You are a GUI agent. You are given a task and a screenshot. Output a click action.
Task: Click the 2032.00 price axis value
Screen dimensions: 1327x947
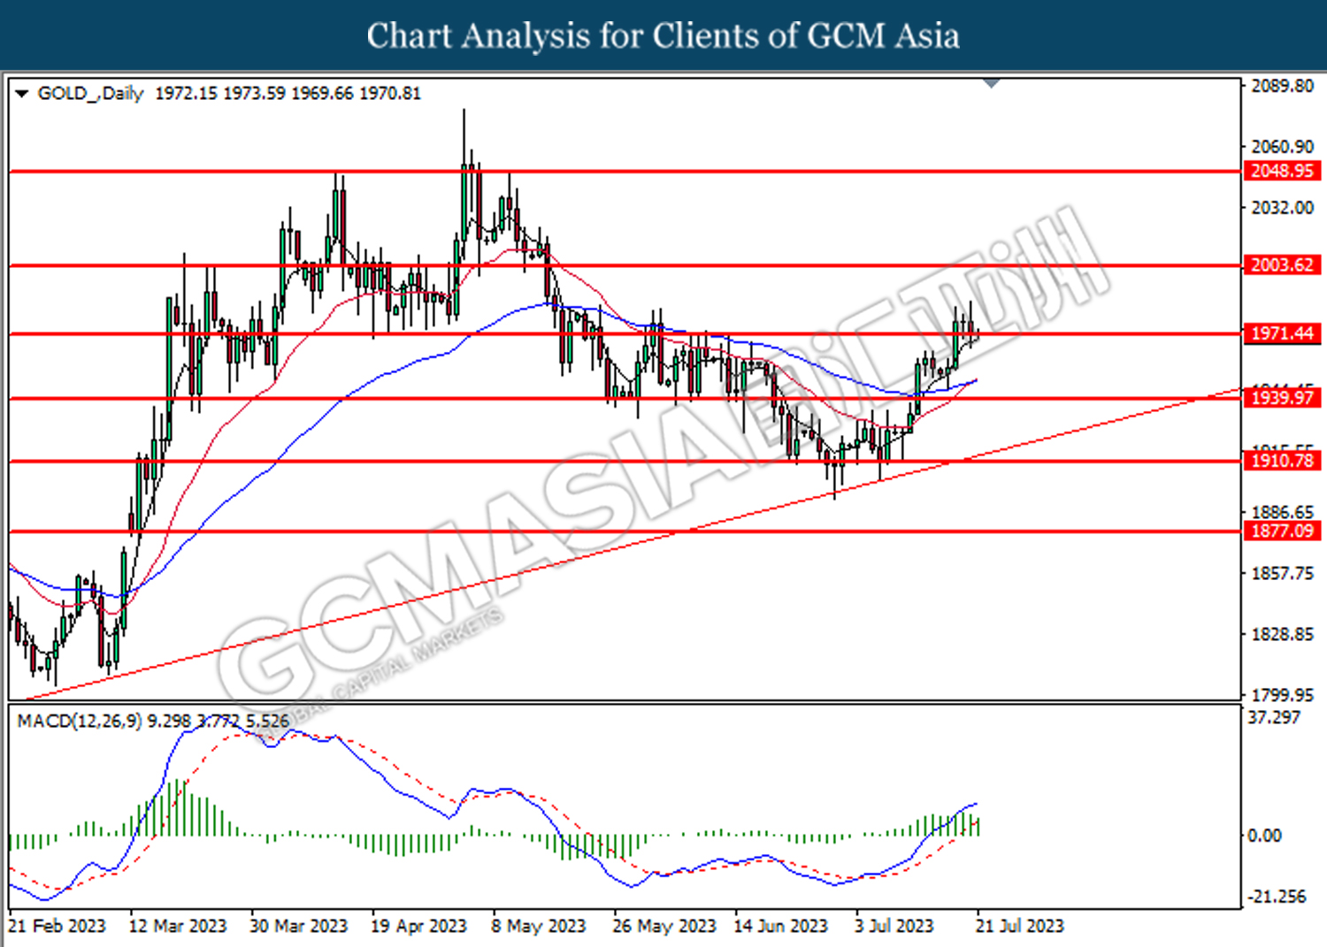1282,208
